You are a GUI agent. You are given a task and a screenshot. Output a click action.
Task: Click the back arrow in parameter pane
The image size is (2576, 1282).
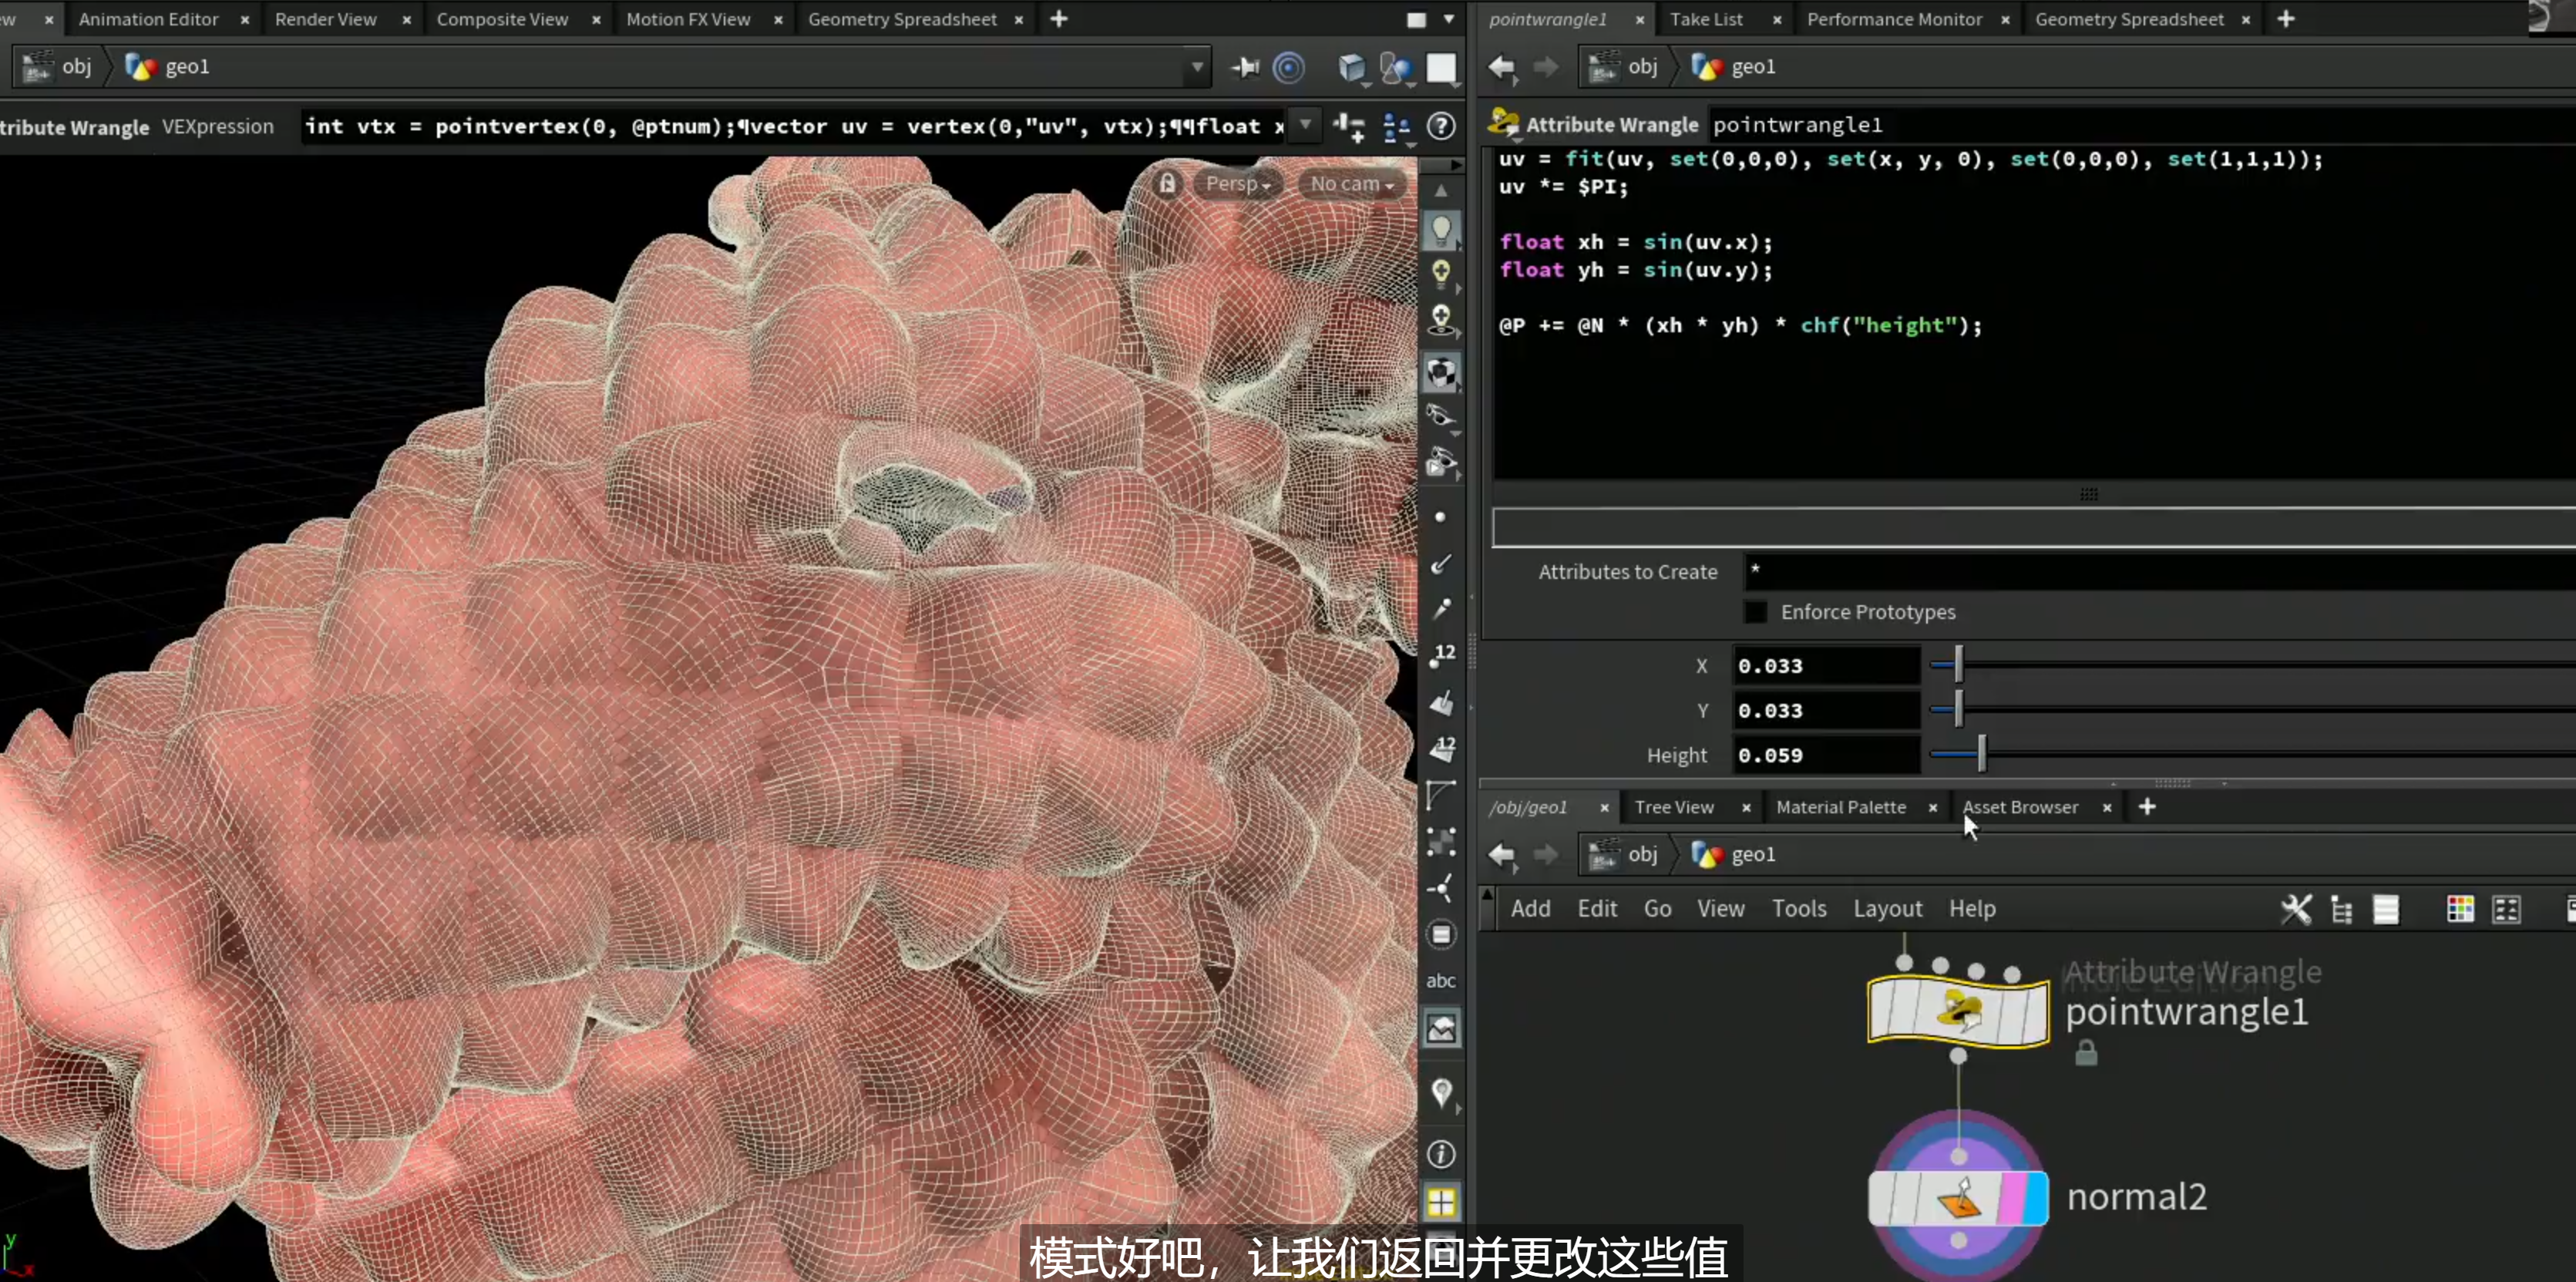(1501, 67)
